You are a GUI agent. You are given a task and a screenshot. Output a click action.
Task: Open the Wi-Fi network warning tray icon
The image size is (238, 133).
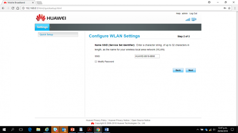pyautogui.click(x=210, y=130)
